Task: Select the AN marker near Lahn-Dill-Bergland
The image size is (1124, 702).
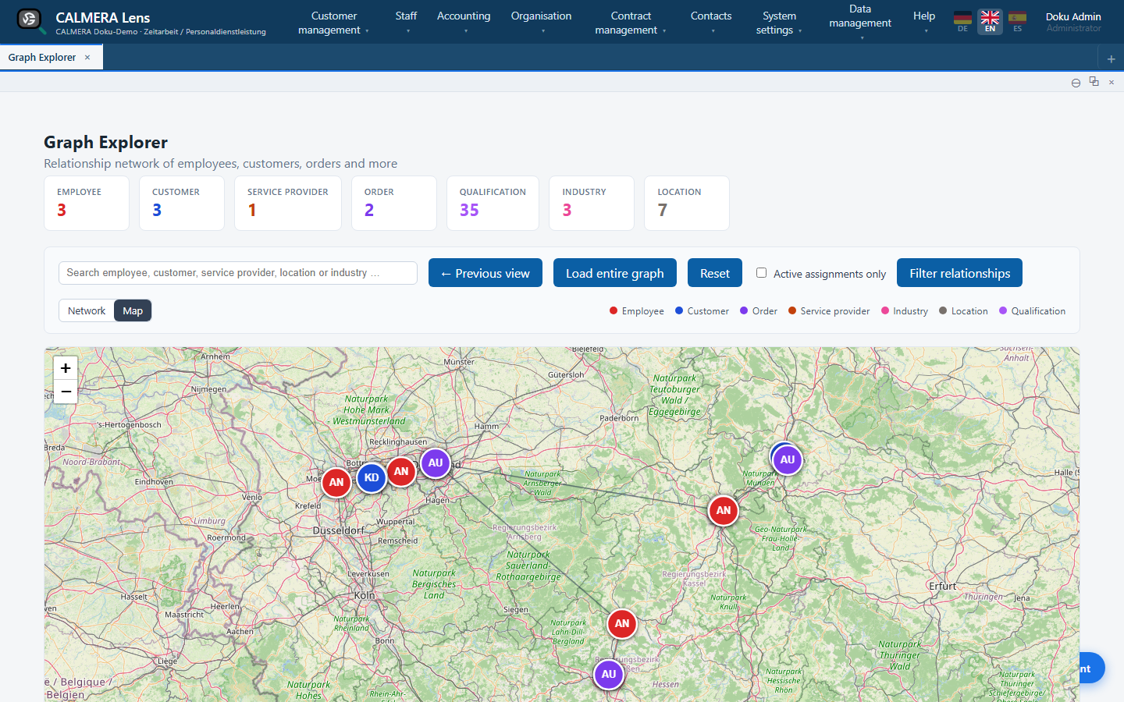Action: click(x=622, y=623)
